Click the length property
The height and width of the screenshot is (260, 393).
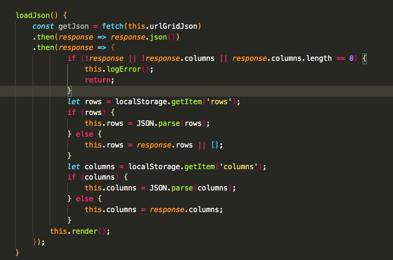319,59
